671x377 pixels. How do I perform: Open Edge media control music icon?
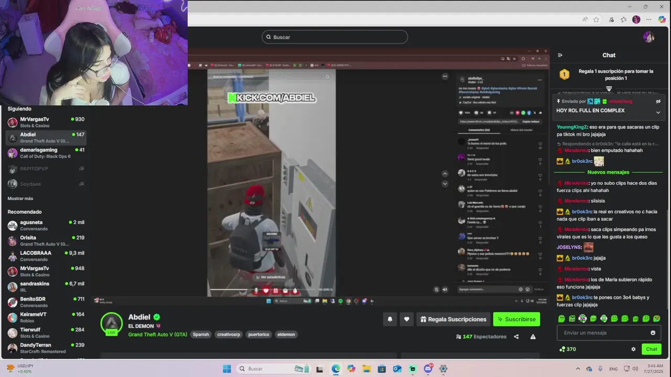(x=611, y=19)
